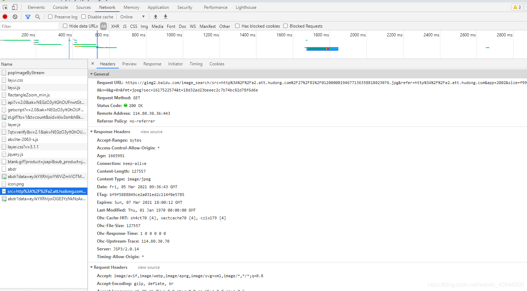Open the Application panel tab

pyautogui.click(x=158, y=7)
